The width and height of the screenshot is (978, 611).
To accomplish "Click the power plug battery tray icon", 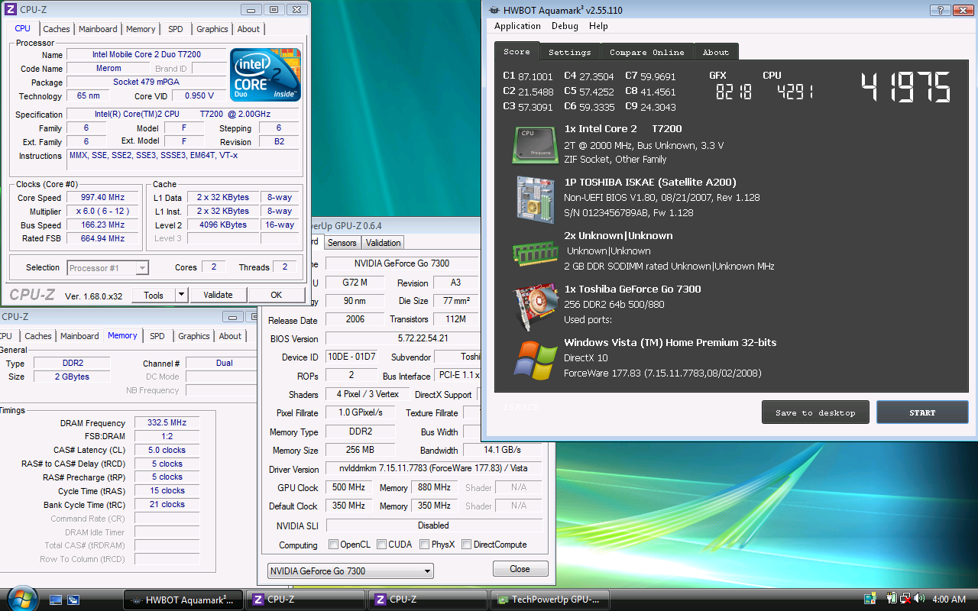I will point(892,599).
